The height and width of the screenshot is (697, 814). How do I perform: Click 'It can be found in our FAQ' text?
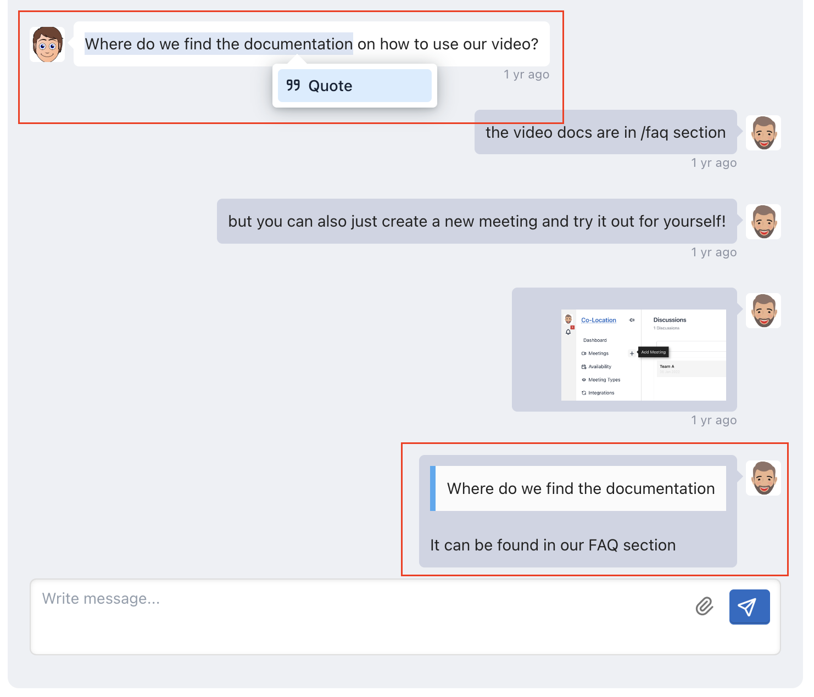tap(553, 545)
